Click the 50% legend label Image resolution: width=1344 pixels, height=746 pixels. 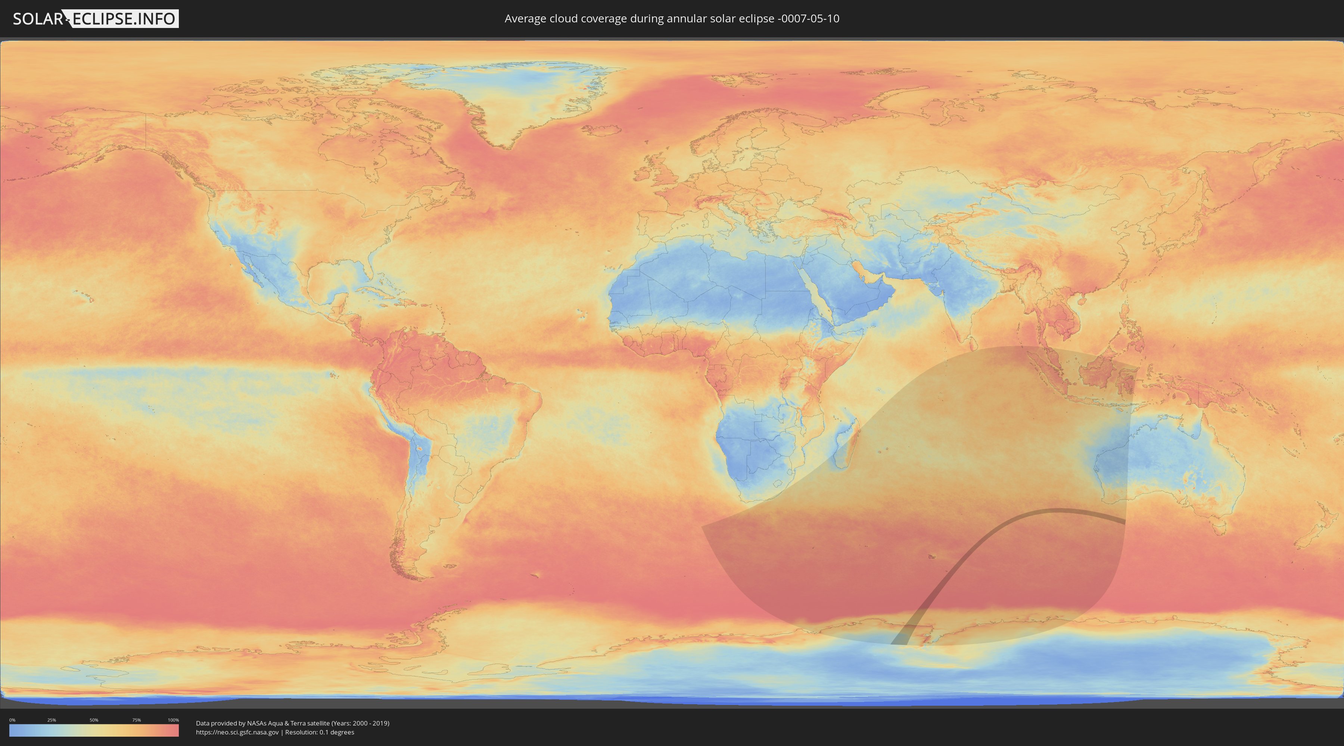(x=94, y=720)
